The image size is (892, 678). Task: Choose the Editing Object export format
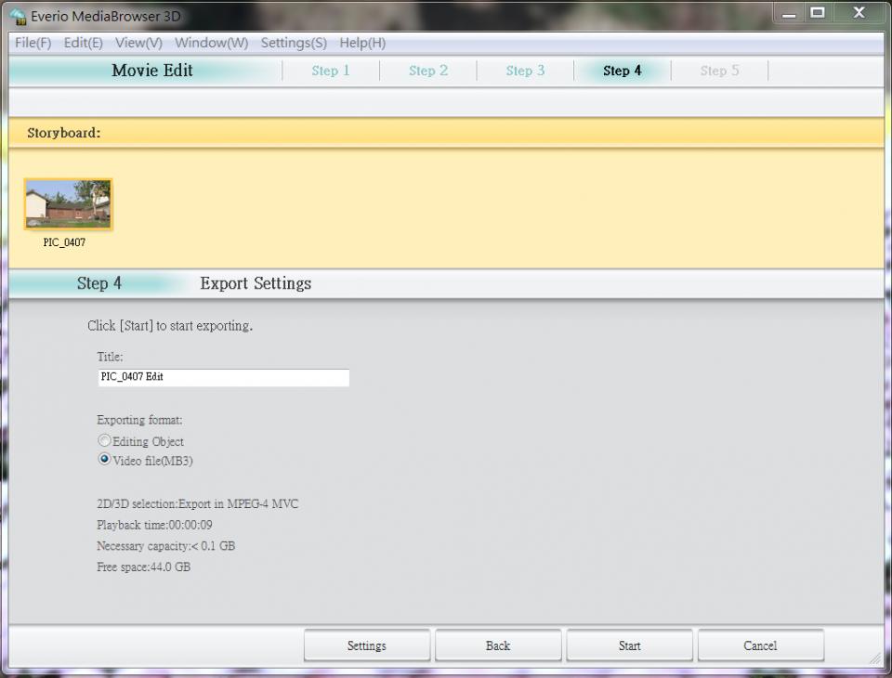click(x=105, y=441)
